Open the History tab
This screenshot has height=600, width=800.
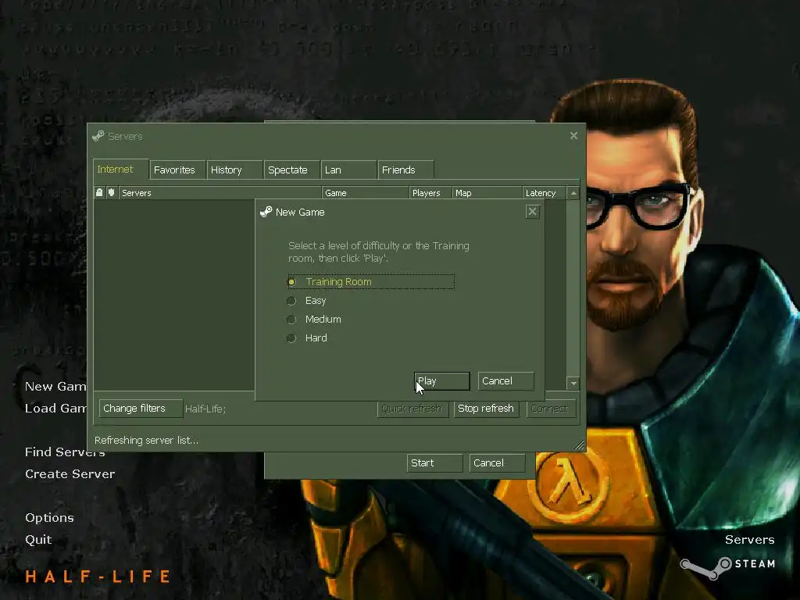tap(234, 170)
